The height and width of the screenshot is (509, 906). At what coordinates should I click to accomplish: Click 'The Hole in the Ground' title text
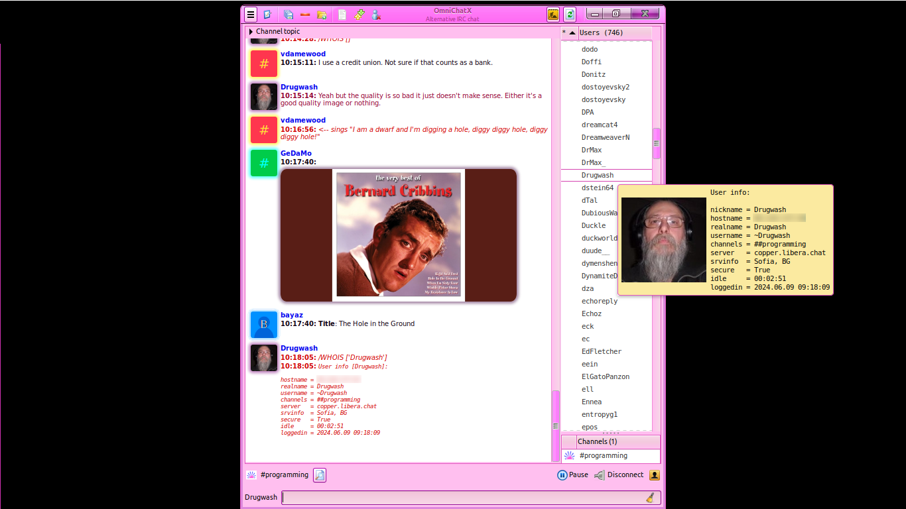tap(377, 324)
